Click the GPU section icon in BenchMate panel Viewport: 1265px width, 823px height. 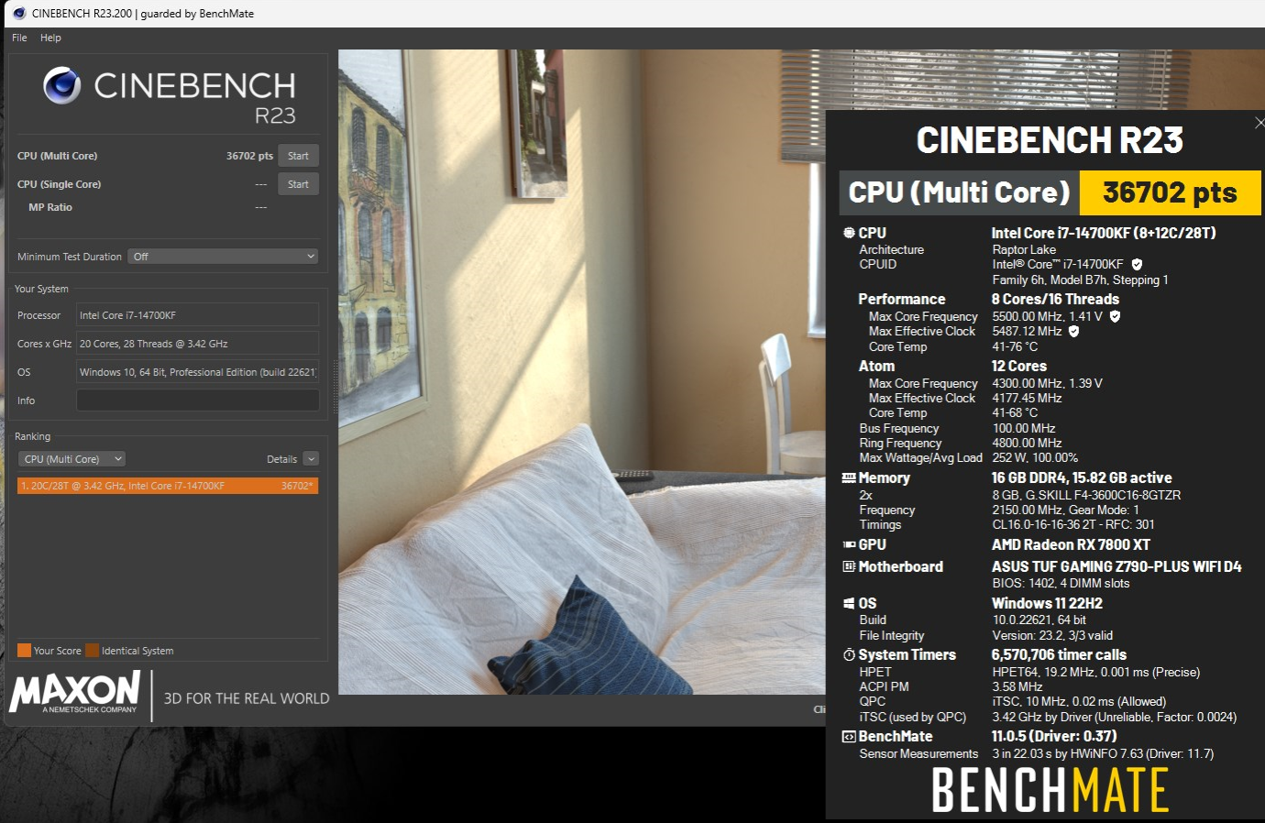(x=849, y=544)
